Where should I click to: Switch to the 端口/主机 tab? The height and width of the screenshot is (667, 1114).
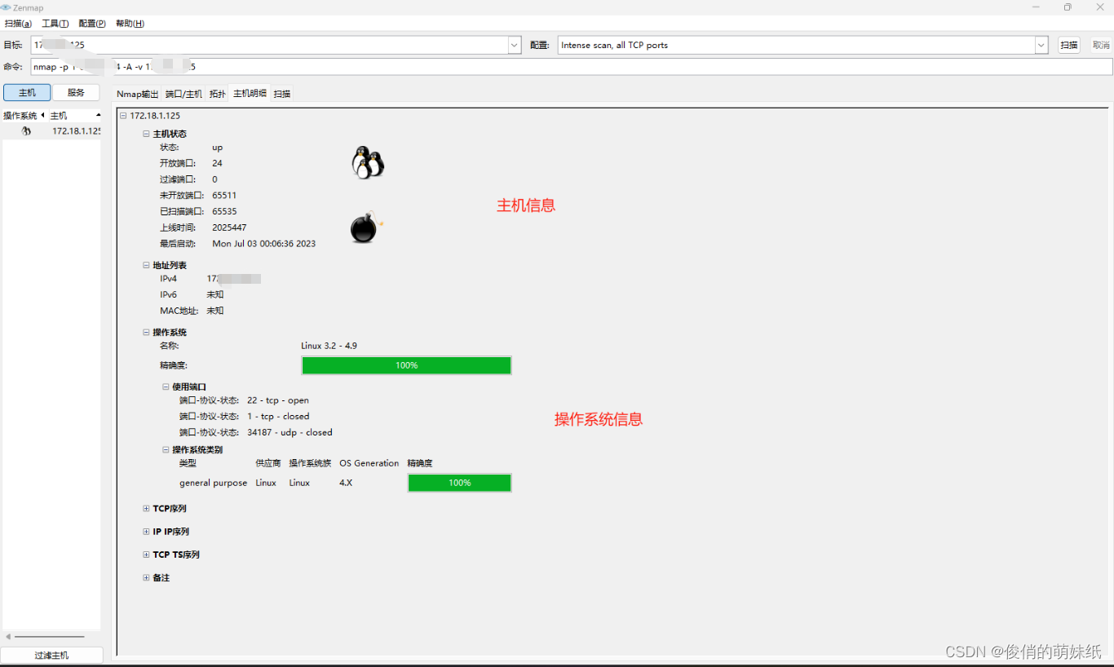click(x=183, y=94)
